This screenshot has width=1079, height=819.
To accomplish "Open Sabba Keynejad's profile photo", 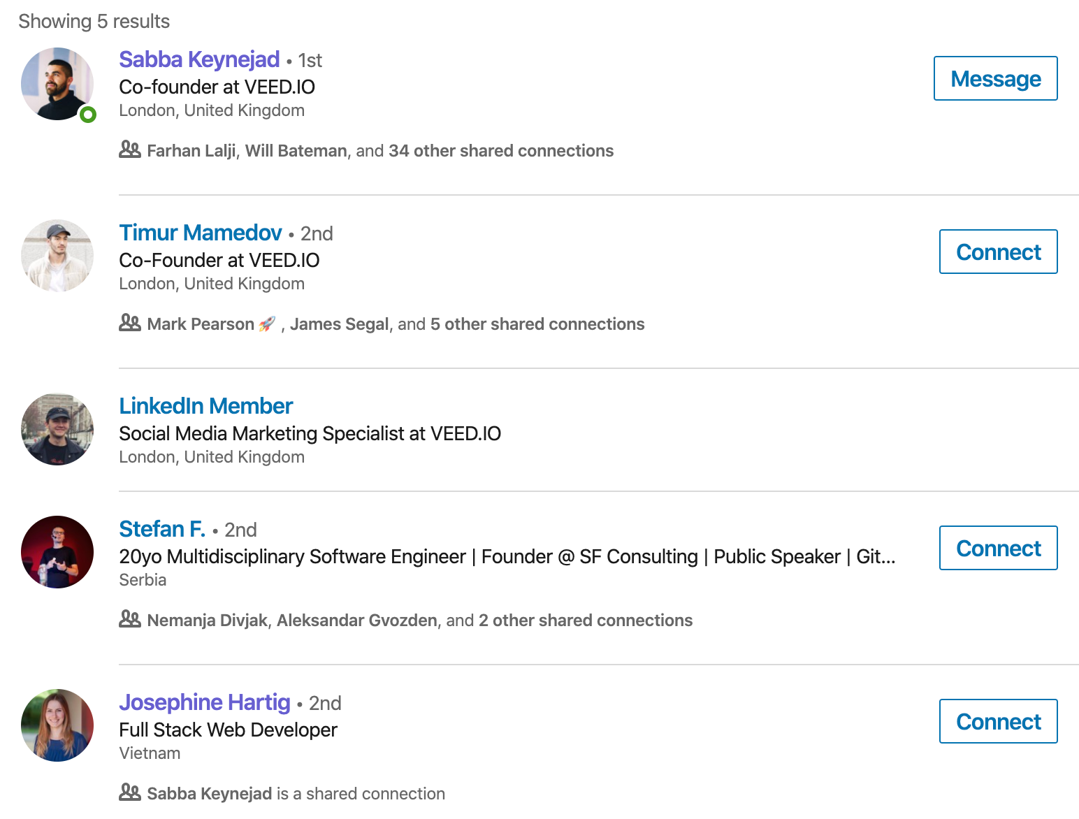I will click(57, 84).
